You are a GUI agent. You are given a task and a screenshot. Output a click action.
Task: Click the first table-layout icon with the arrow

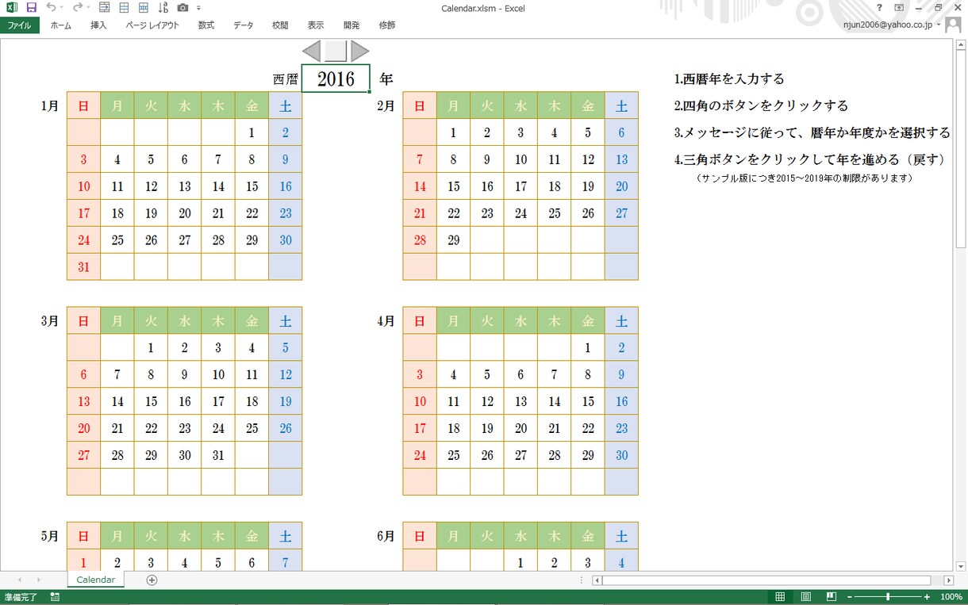point(106,7)
